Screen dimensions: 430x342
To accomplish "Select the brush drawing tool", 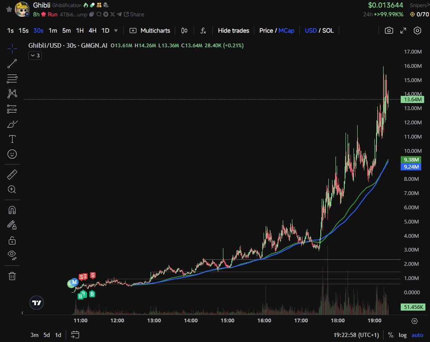I will (x=12, y=124).
